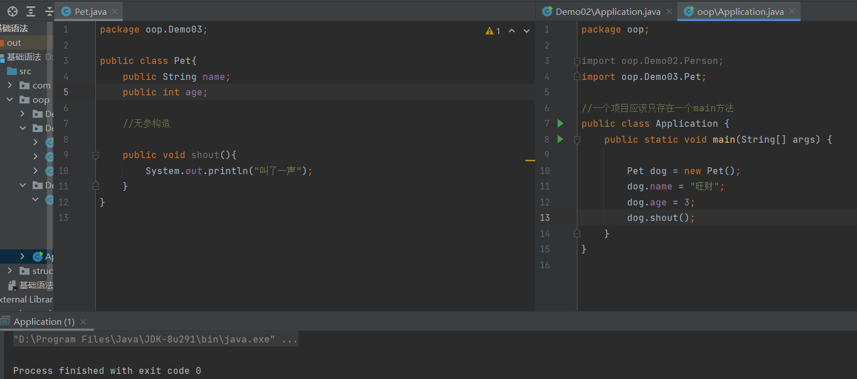857x379 pixels.
Task: Place cursor on 'public String name;' line
Action: (176, 76)
